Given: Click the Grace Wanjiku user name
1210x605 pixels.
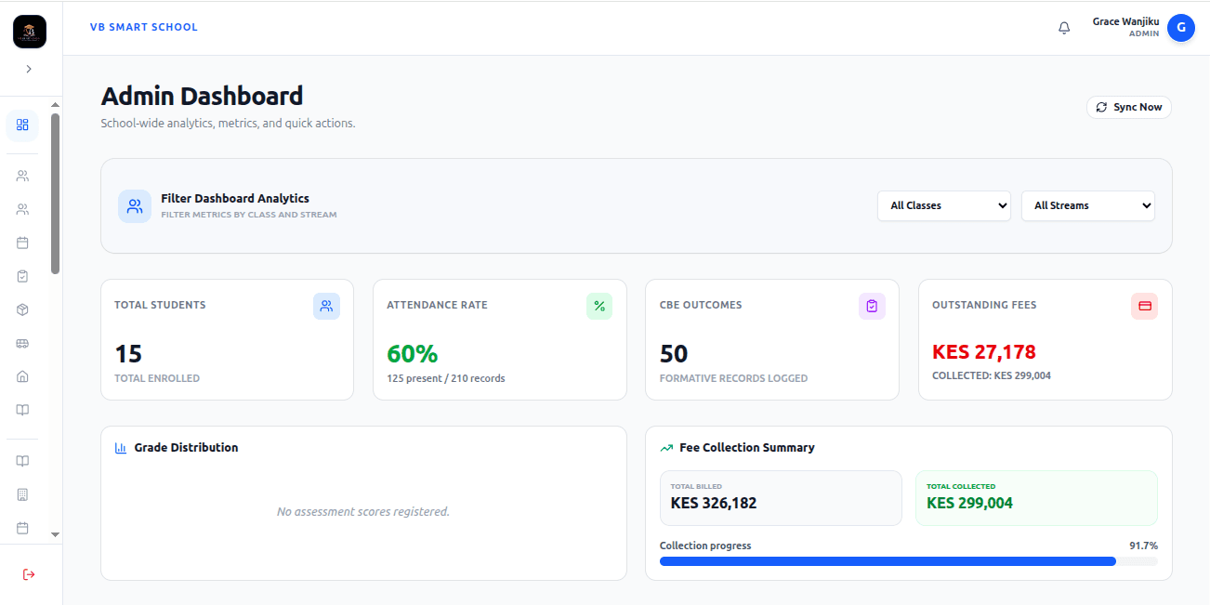Looking at the screenshot, I should click(1125, 21).
